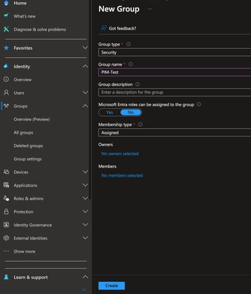The width and height of the screenshot is (251, 294).
Task: Open the Membership type Assigned dropdown
Action: 175,133
